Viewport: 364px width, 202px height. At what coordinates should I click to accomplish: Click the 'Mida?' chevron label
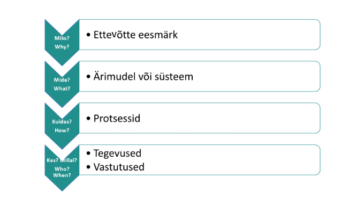[x=62, y=80]
